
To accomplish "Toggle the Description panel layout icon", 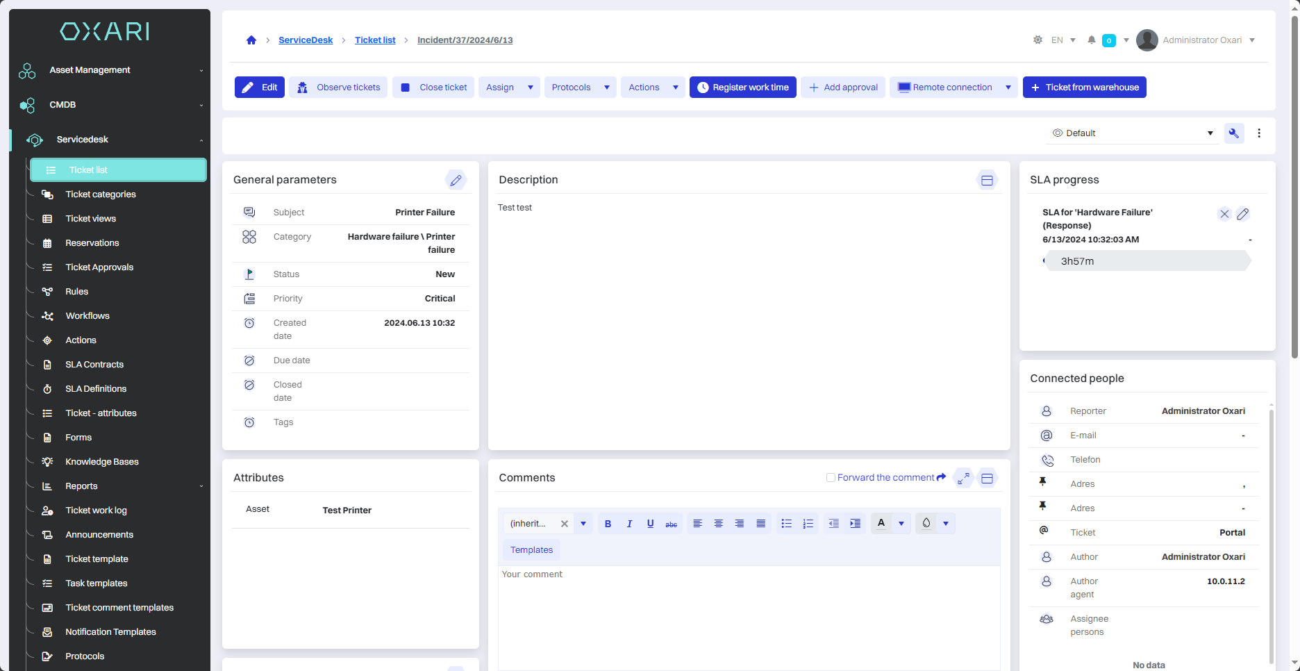I will [x=987, y=181].
